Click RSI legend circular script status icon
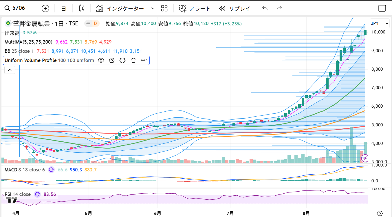The image size is (392, 217). click(x=37, y=194)
